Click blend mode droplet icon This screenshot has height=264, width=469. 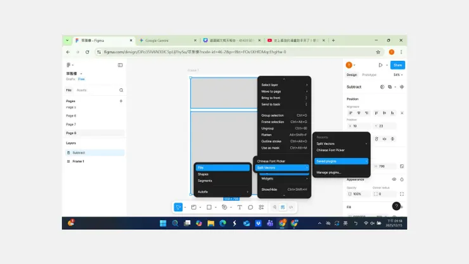(x=402, y=180)
